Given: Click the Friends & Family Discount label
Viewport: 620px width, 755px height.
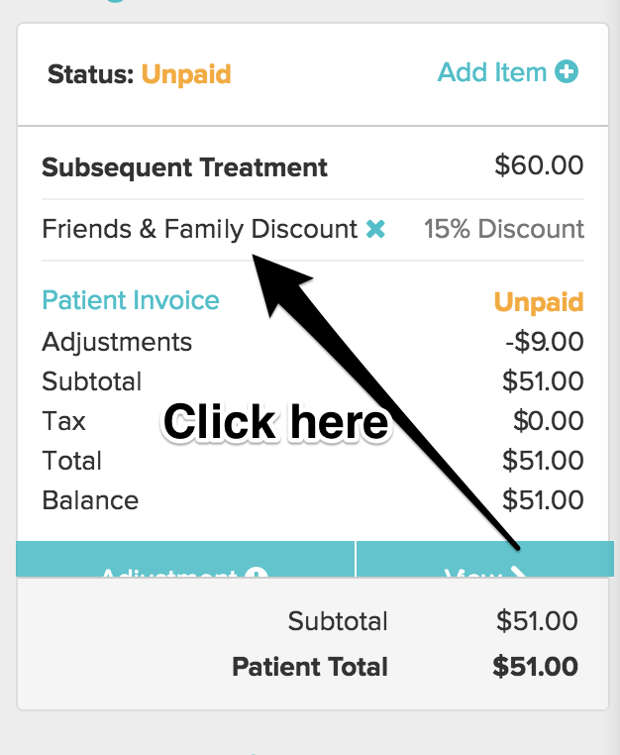Looking at the screenshot, I should tap(199, 230).
